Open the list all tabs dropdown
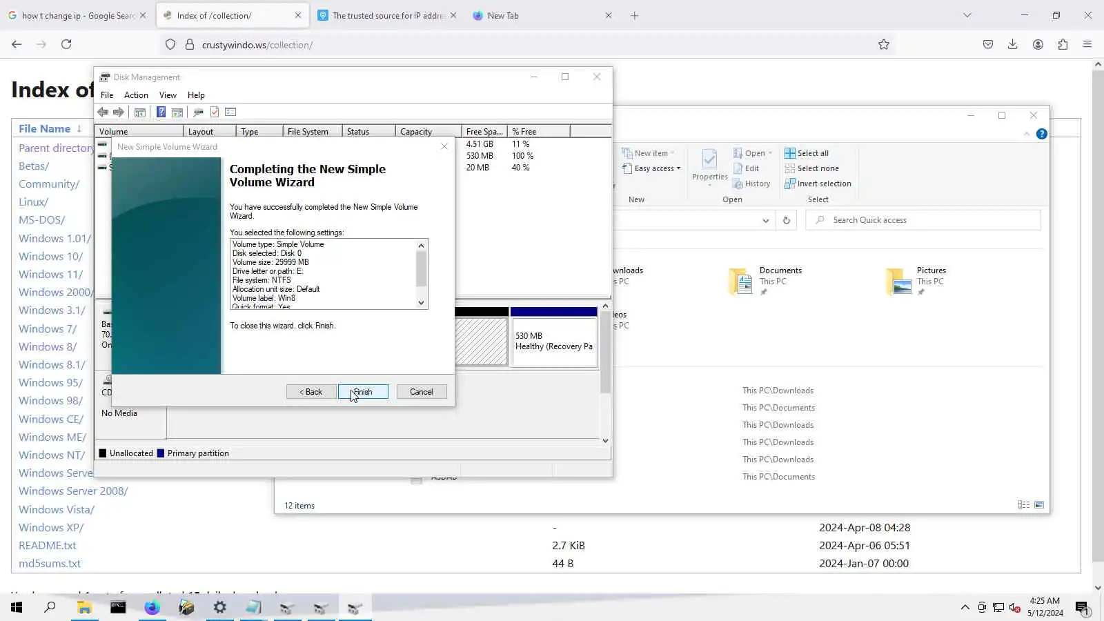The height and width of the screenshot is (621, 1104). [967, 15]
